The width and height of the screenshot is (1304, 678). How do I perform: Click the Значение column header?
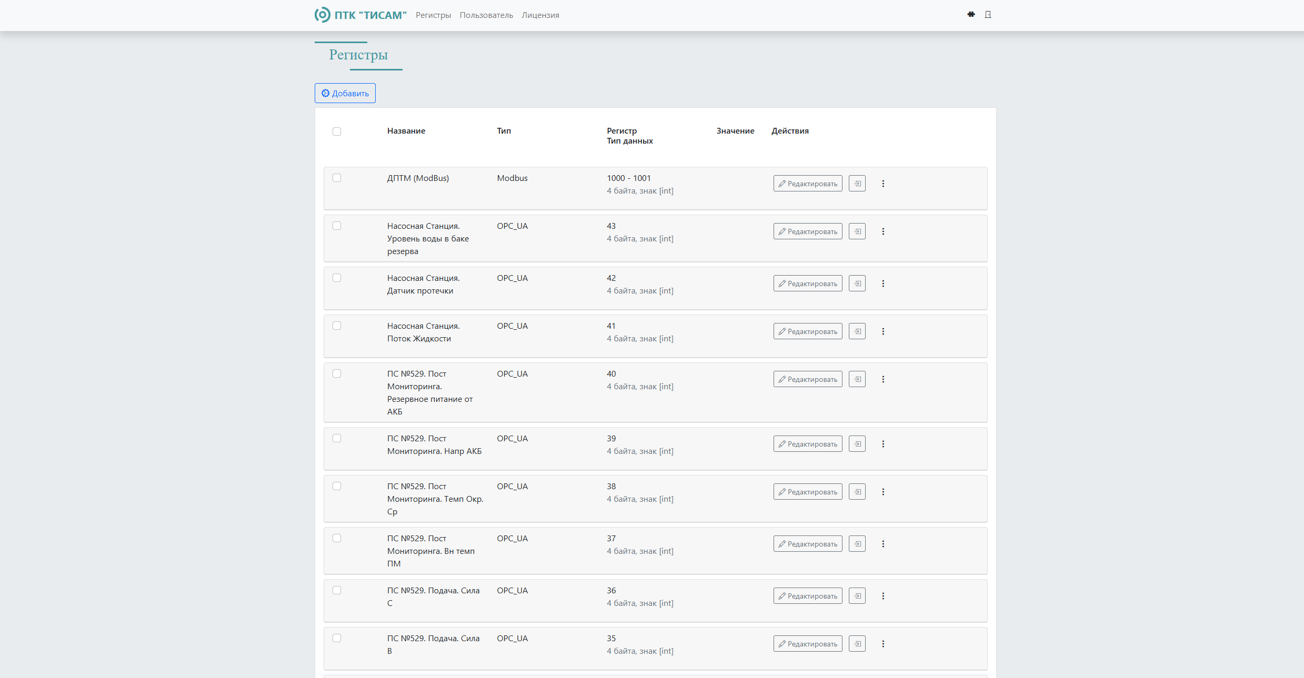pyautogui.click(x=735, y=131)
